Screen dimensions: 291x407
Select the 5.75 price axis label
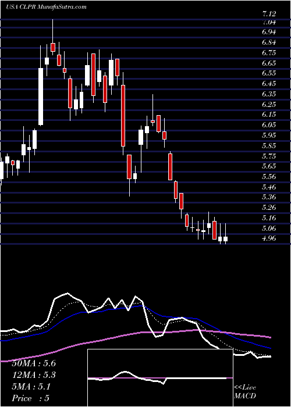(x=269, y=156)
